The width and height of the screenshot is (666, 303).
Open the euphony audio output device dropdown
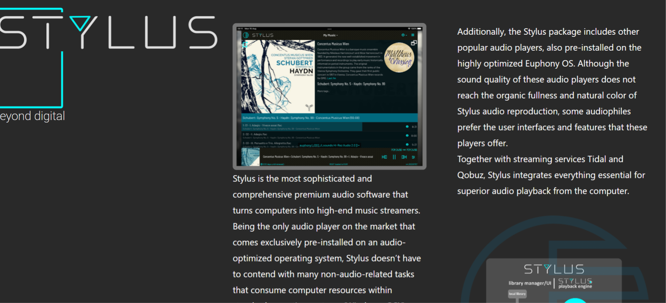[330, 145]
